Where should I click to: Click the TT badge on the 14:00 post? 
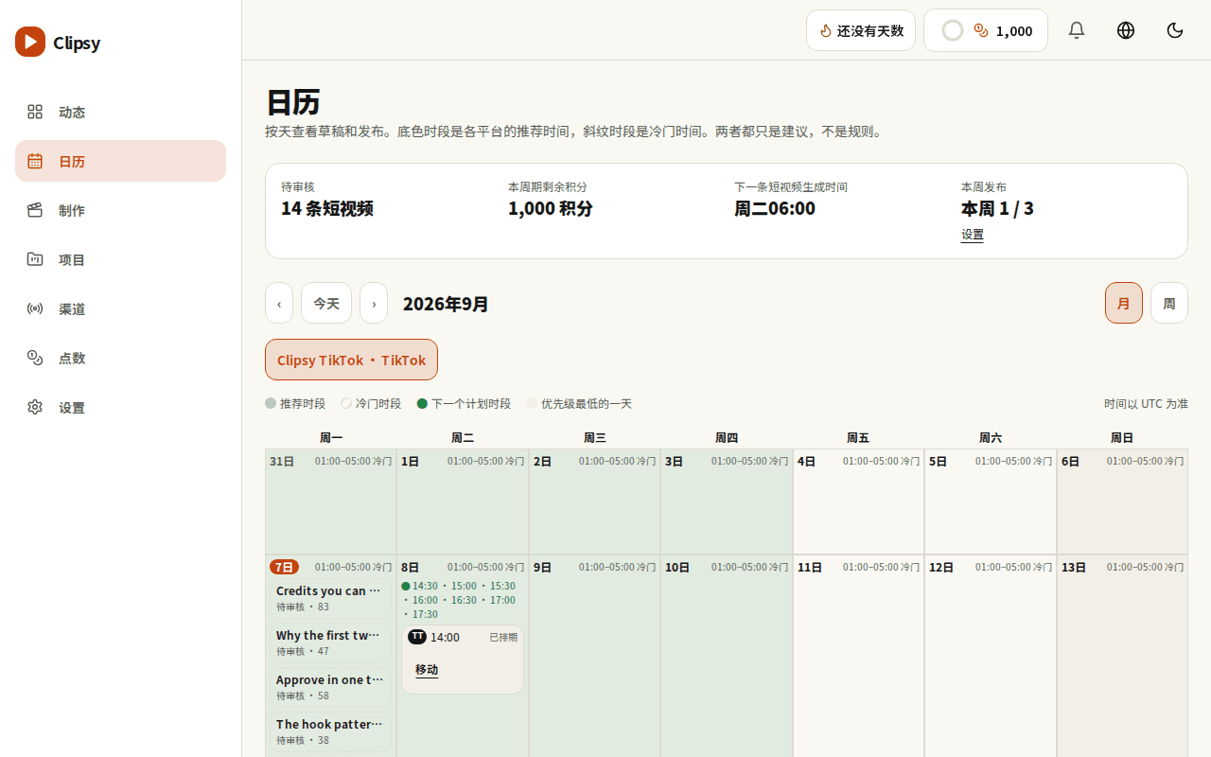coord(417,637)
